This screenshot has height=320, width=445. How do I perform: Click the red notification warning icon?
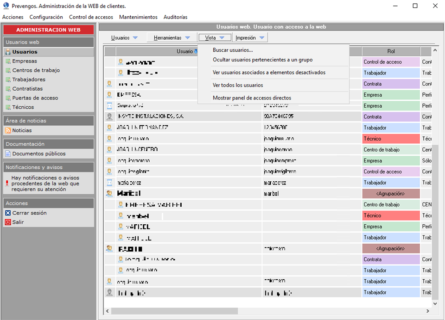pyautogui.click(x=7, y=184)
